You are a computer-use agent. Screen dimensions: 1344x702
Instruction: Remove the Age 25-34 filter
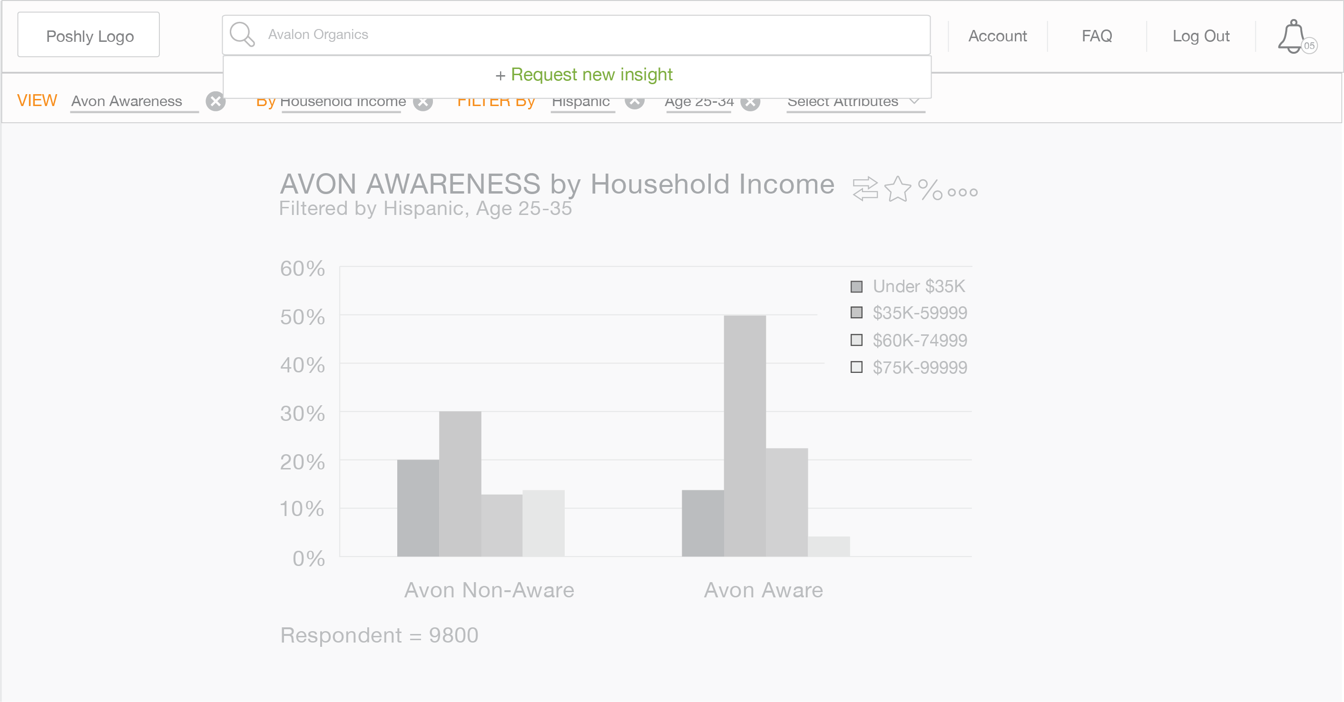coord(750,102)
